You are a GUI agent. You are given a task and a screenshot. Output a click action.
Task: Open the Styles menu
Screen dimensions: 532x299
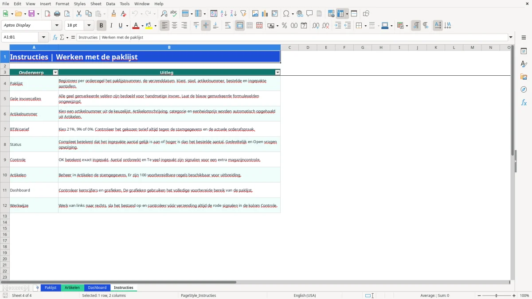pos(80,4)
